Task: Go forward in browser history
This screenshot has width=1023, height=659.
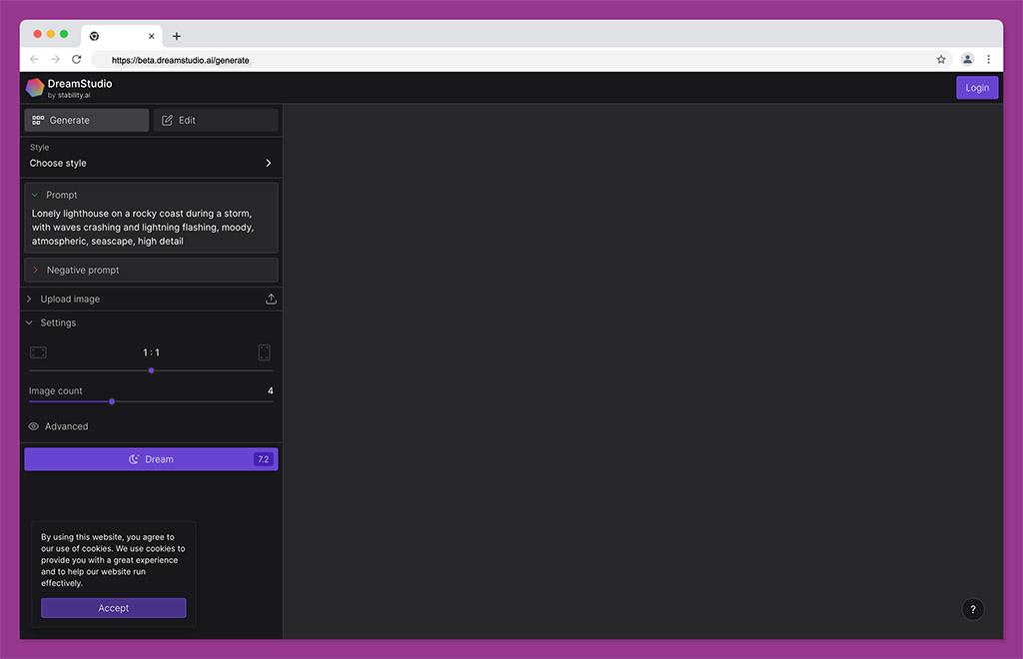Action: (x=56, y=59)
